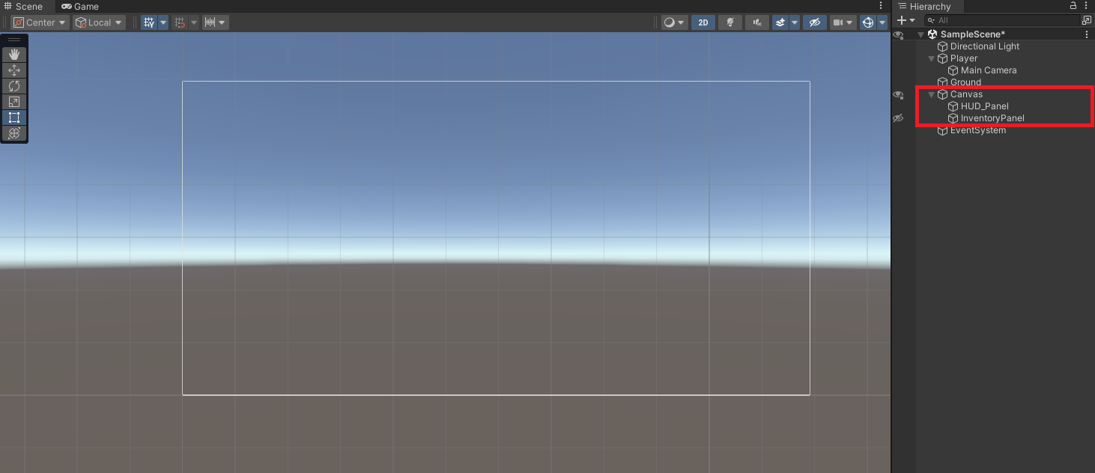Viewport: 1095px width, 473px height.
Task: Open Scene view more options menu
Action: [x=881, y=6]
